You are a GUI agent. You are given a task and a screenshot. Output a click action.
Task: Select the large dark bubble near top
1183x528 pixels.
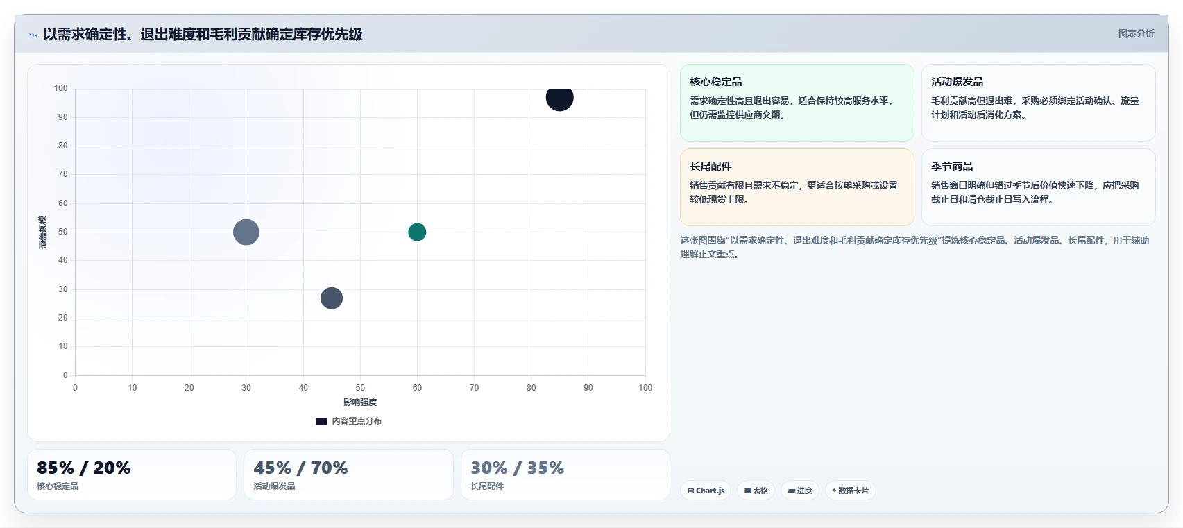pos(559,97)
